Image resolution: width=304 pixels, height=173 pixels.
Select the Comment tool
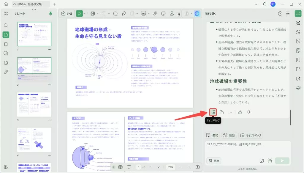(115, 14)
